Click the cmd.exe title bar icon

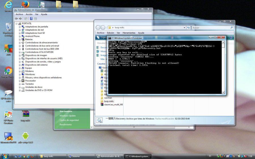(110, 38)
